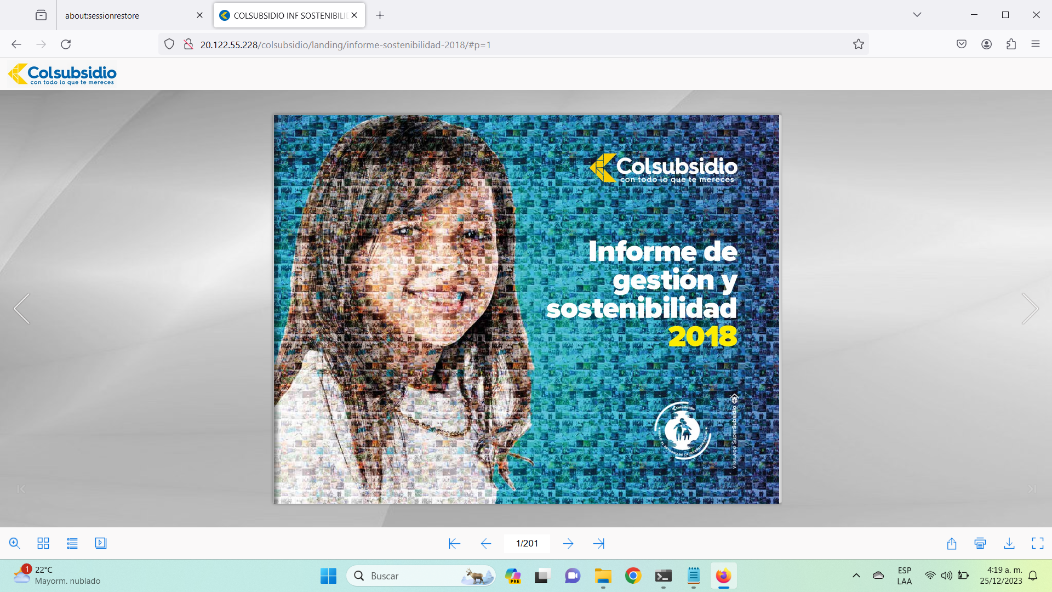This screenshot has height=592, width=1052.
Task: Open the thumbnails grid view
Action: (x=43, y=543)
